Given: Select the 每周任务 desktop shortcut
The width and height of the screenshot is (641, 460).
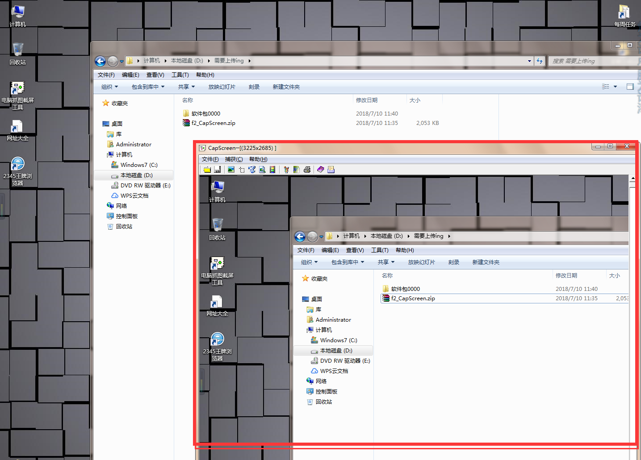Looking at the screenshot, I should (624, 16).
